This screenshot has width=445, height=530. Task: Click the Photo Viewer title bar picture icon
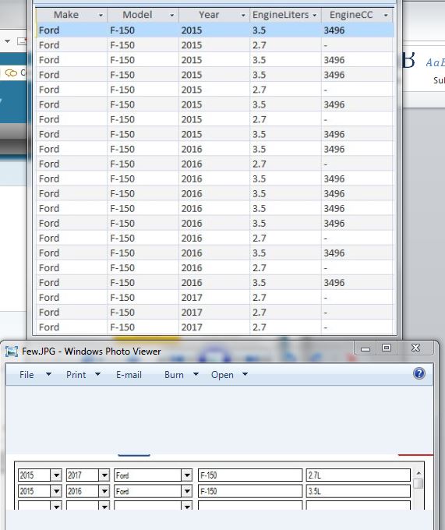tap(12, 352)
